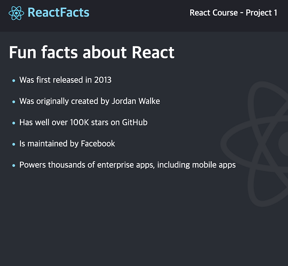Click 'Has well over 100K stars on GitHub'
Image resolution: width=288 pixels, height=266 pixels.
(x=83, y=123)
